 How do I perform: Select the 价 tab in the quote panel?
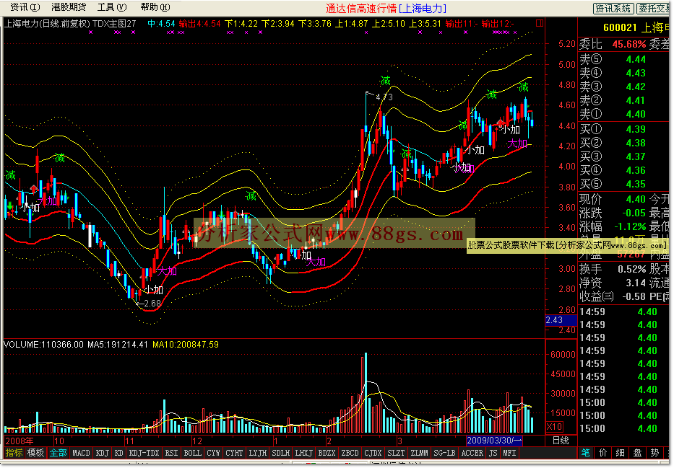click(x=603, y=453)
